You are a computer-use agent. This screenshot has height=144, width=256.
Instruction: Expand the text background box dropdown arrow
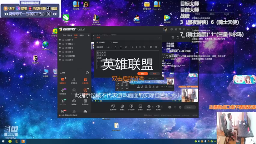point(129,47)
